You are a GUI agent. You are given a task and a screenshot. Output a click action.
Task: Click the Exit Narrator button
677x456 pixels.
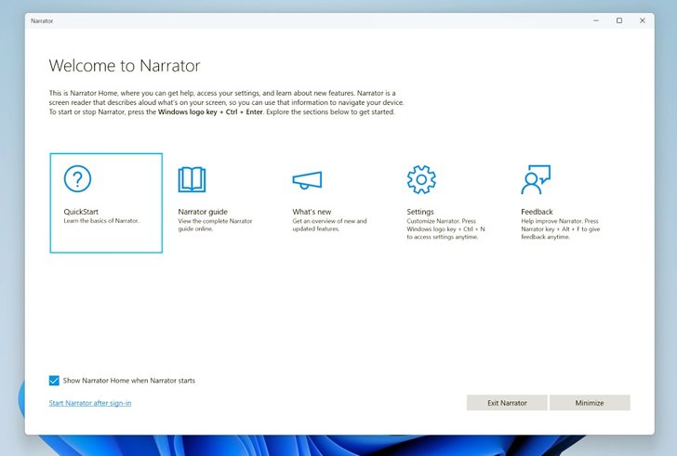(x=507, y=403)
